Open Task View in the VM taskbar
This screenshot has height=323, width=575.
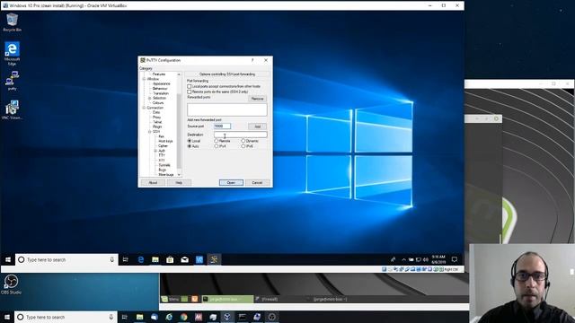[126, 259]
